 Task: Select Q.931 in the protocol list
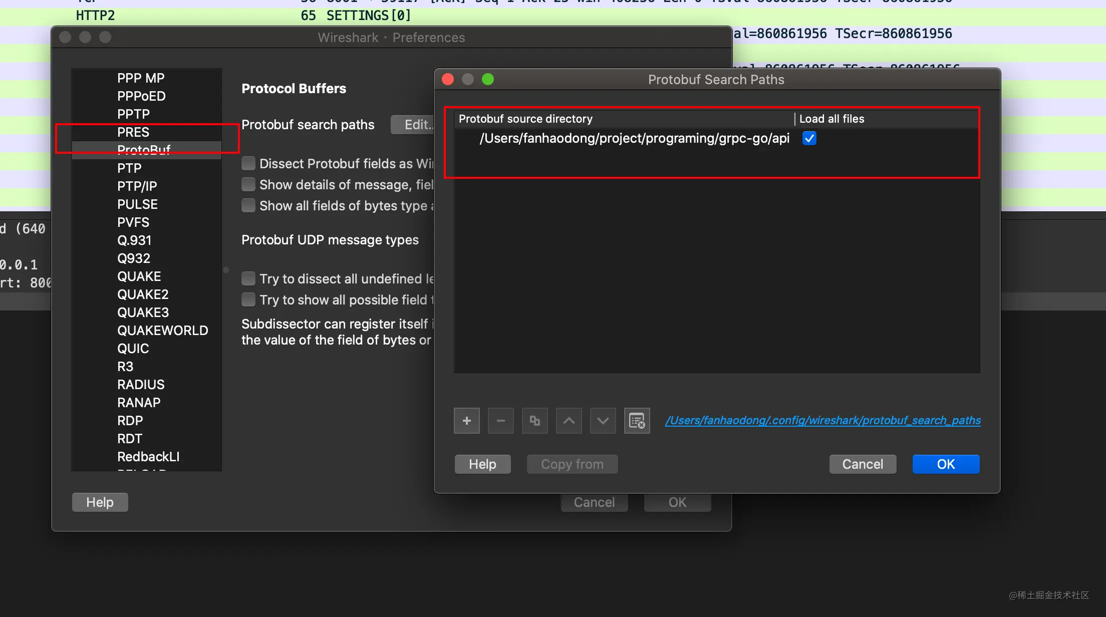146,240
